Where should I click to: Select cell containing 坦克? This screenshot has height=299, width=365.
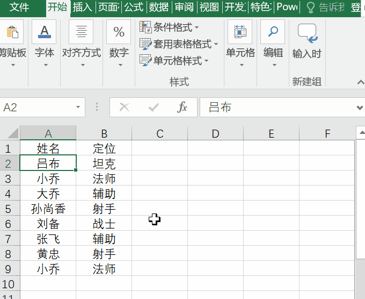tap(104, 163)
